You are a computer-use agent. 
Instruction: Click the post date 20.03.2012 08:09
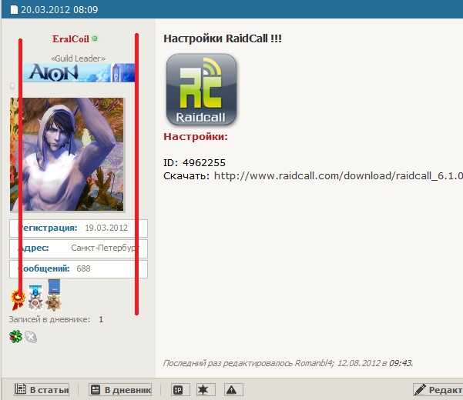[59, 10]
